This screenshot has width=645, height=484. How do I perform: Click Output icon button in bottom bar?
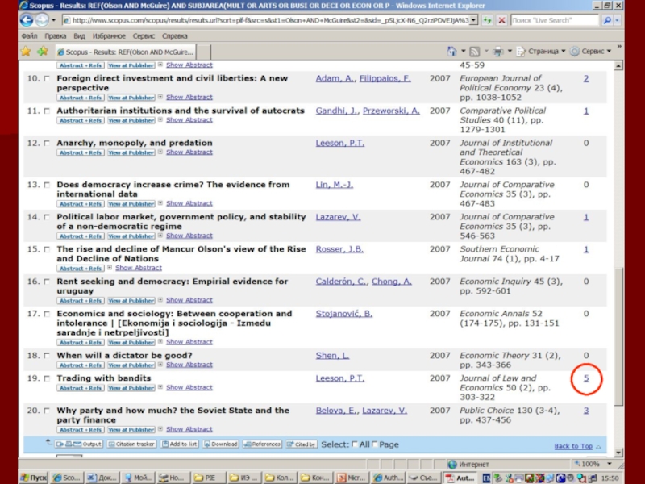point(79,444)
